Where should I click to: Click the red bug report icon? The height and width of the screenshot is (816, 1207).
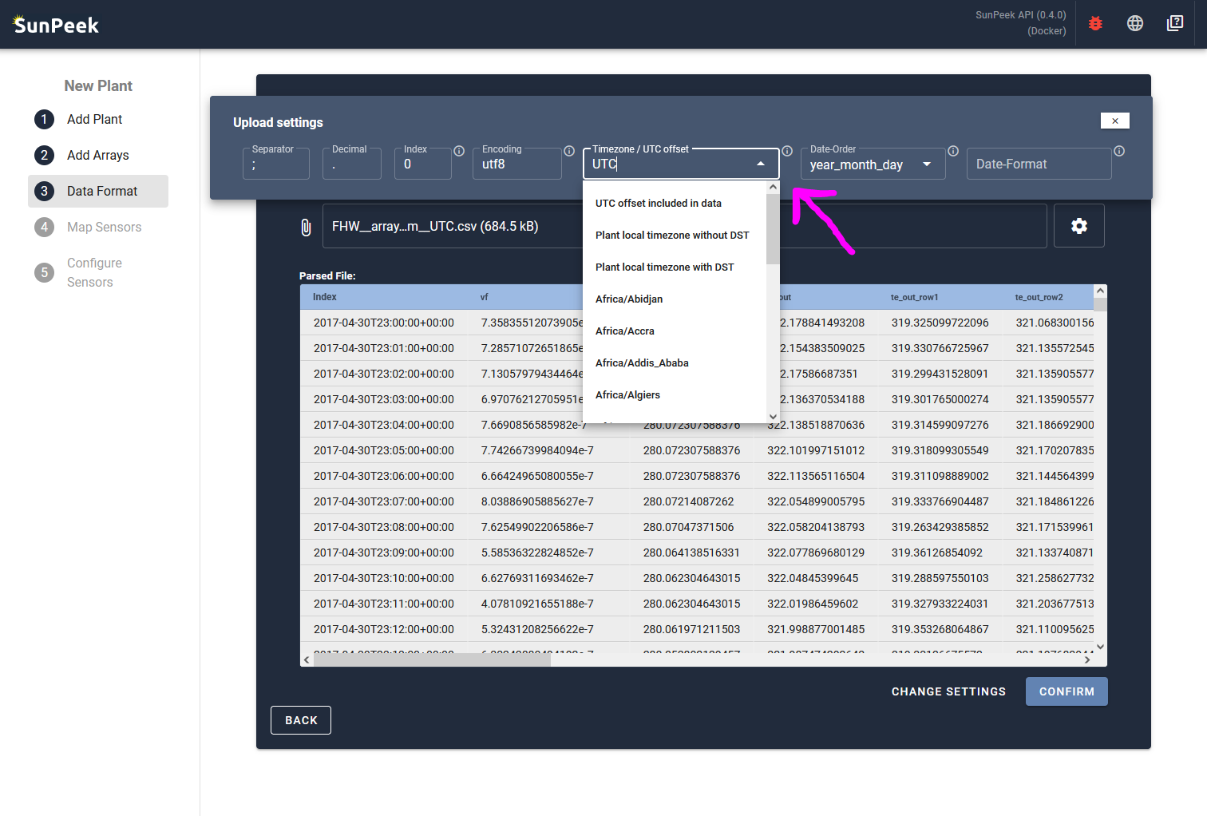pyautogui.click(x=1095, y=23)
